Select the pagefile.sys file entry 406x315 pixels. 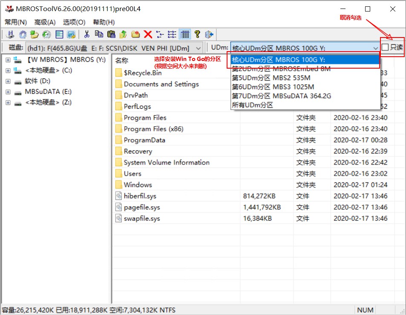(x=142, y=207)
